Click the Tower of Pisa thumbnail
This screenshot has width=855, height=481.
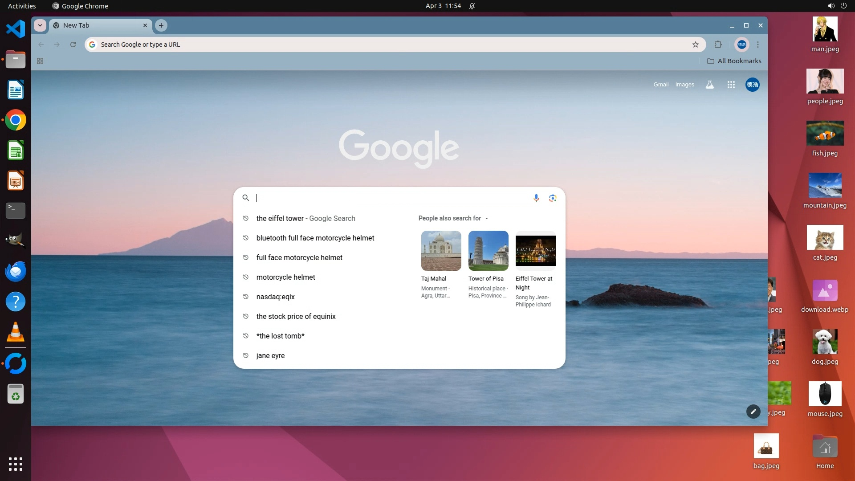[x=488, y=251]
